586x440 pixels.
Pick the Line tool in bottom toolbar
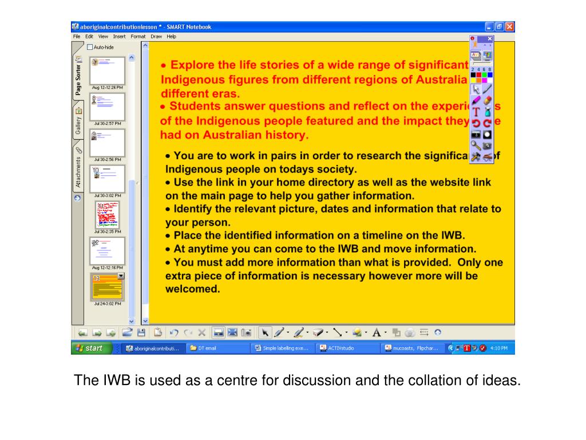338,332
